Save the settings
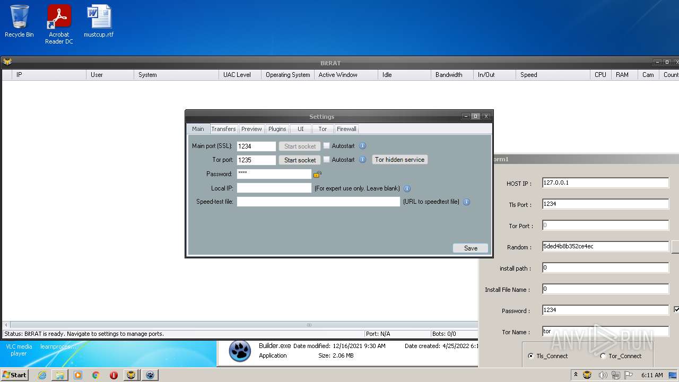Screen dimensions: 679x382 [471, 248]
